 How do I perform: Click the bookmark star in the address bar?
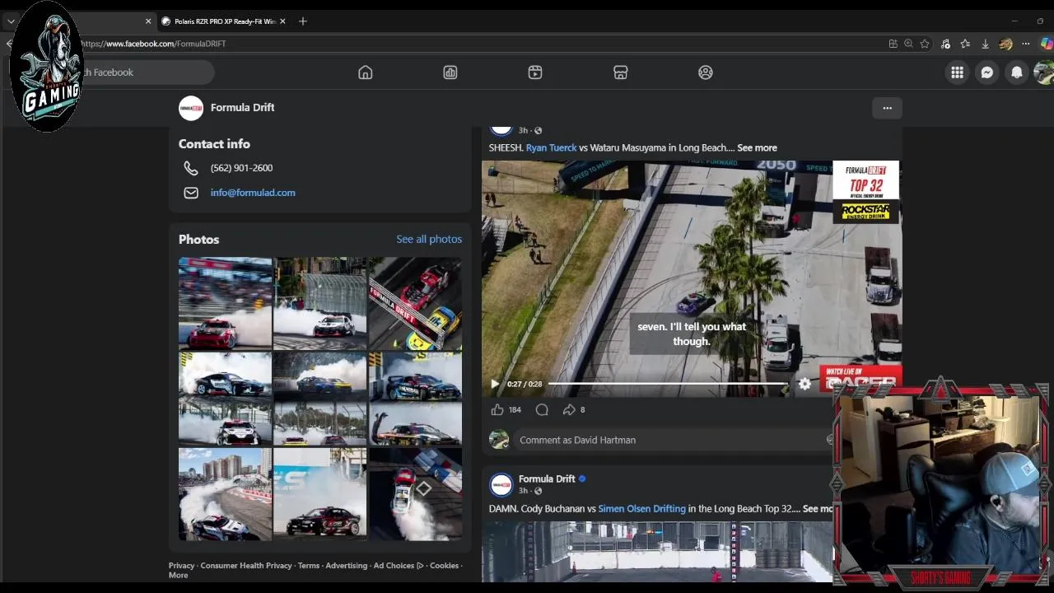tap(925, 44)
